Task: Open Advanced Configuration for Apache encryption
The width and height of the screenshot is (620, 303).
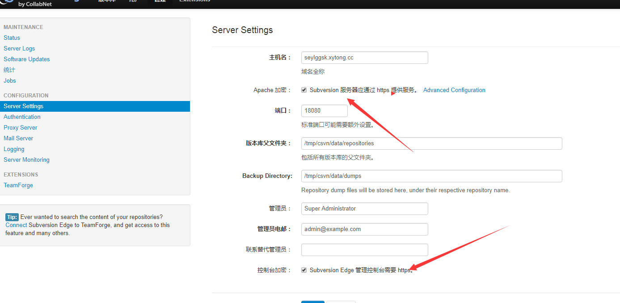Action: [x=454, y=90]
